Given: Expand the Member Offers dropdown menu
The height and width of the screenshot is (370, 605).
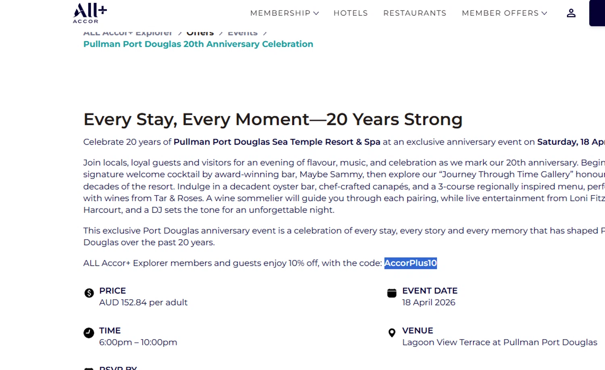Looking at the screenshot, I should (x=504, y=13).
